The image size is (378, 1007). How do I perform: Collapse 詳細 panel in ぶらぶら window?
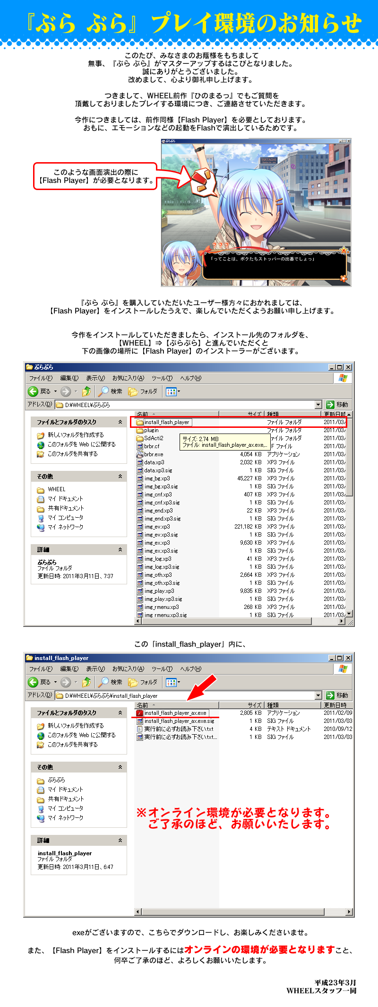120,549
